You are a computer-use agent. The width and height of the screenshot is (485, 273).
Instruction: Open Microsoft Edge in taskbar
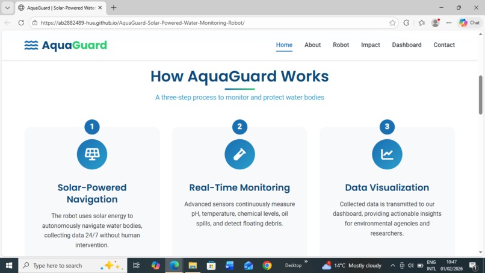(x=174, y=265)
